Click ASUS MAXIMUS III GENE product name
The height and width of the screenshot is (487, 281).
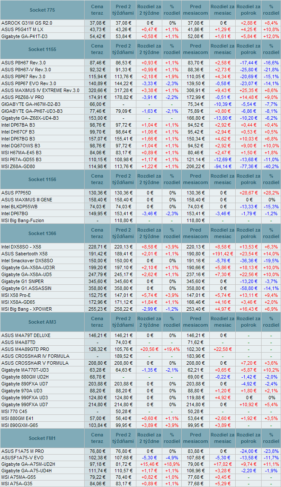click(27, 200)
